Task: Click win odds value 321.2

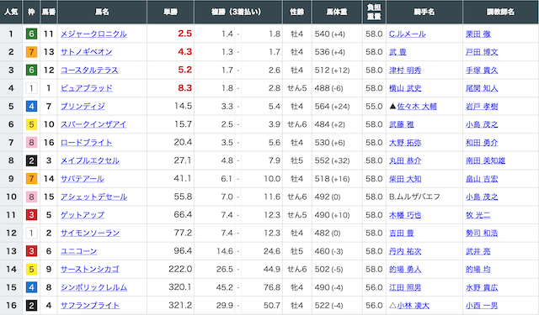Action: click(180, 305)
